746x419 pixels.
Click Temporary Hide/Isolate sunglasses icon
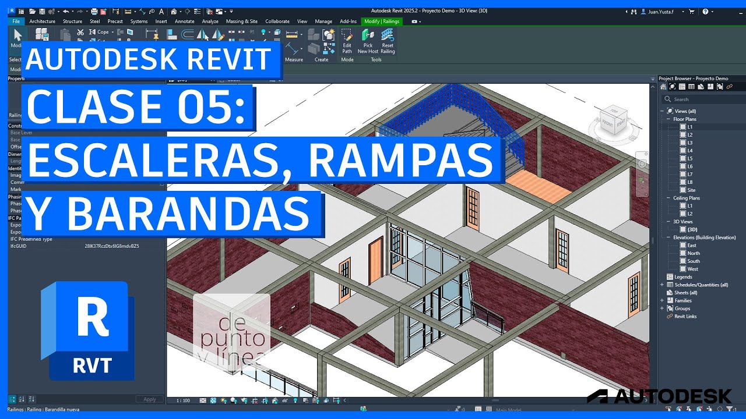pos(285,400)
